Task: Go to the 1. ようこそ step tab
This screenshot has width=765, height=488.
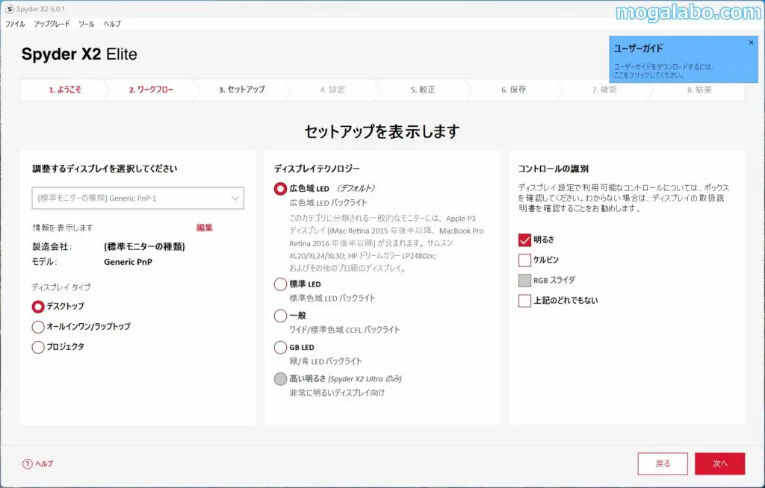Action: coord(65,90)
